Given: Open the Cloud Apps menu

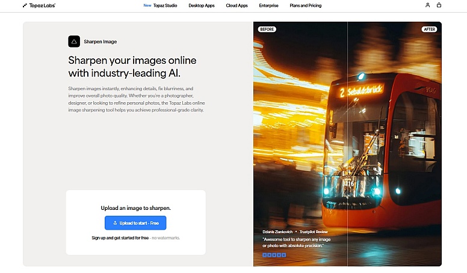Looking at the screenshot, I should 237,5.
